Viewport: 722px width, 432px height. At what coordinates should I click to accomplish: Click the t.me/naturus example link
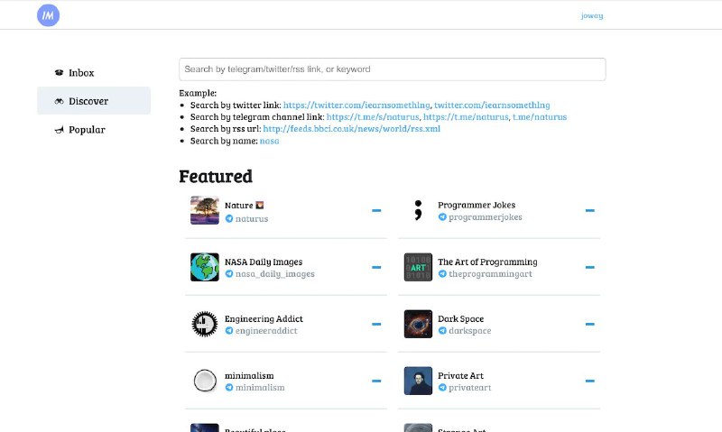540,117
